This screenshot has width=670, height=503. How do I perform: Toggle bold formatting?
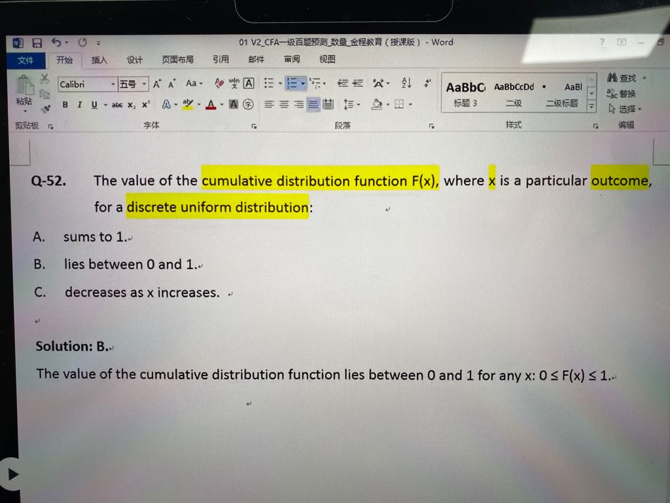pyautogui.click(x=65, y=105)
